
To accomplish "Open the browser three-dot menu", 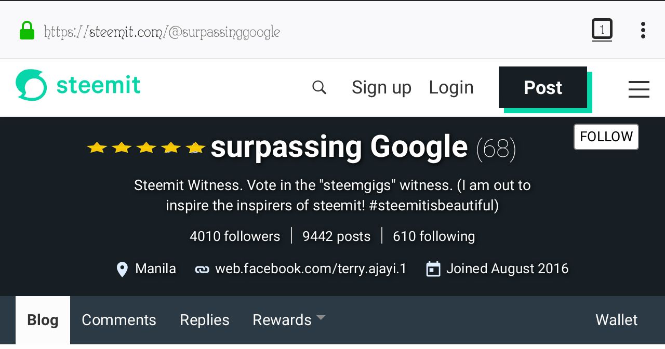I will point(643,30).
